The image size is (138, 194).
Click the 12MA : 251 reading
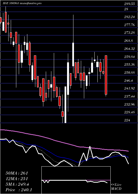17,179
